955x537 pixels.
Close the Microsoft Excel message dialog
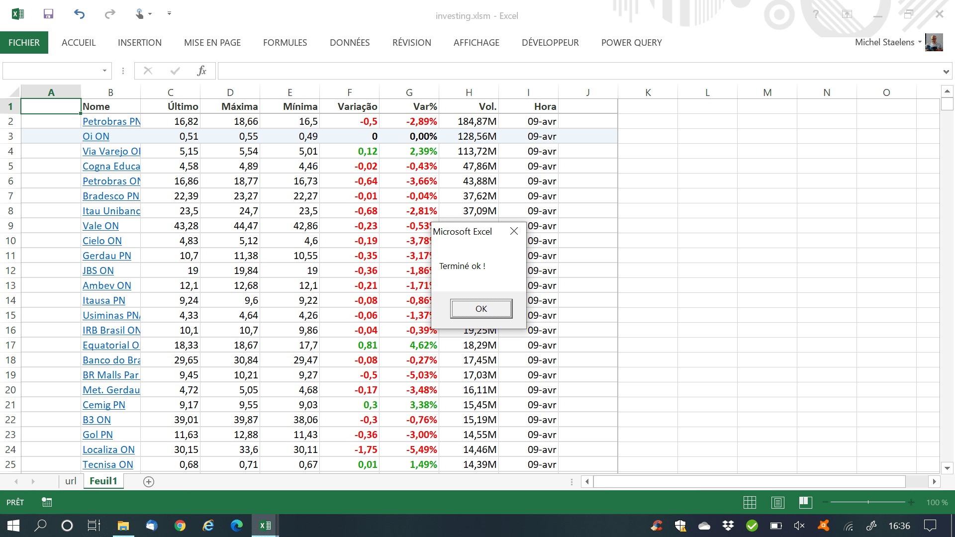[x=514, y=231]
